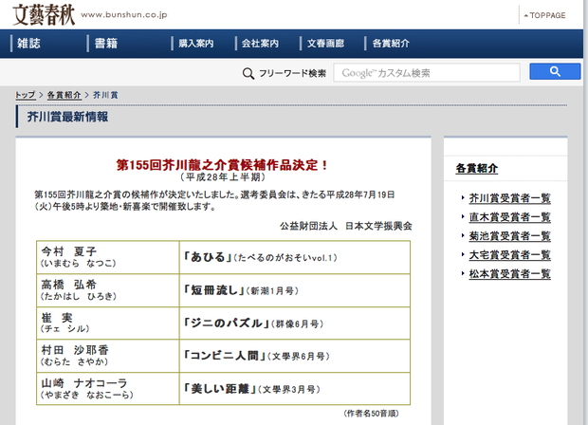Click work title 「短冊流し」
Image resolution: width=588 pixels, height=425 pixels.
click(x=213, y=290)
